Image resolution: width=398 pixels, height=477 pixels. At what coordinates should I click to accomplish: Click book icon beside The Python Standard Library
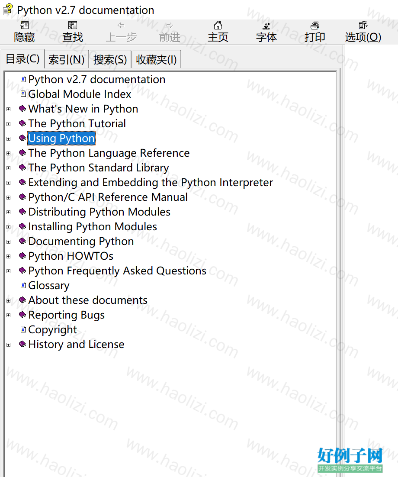click(x=22, y=168)
